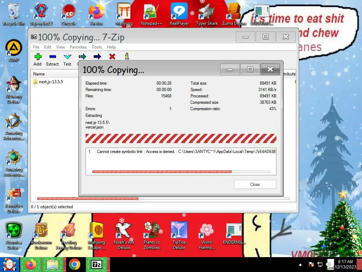Click the 7-Zip Extract toolbar button
The width and height of the screenshot is (362, 272).
point(52,59)
